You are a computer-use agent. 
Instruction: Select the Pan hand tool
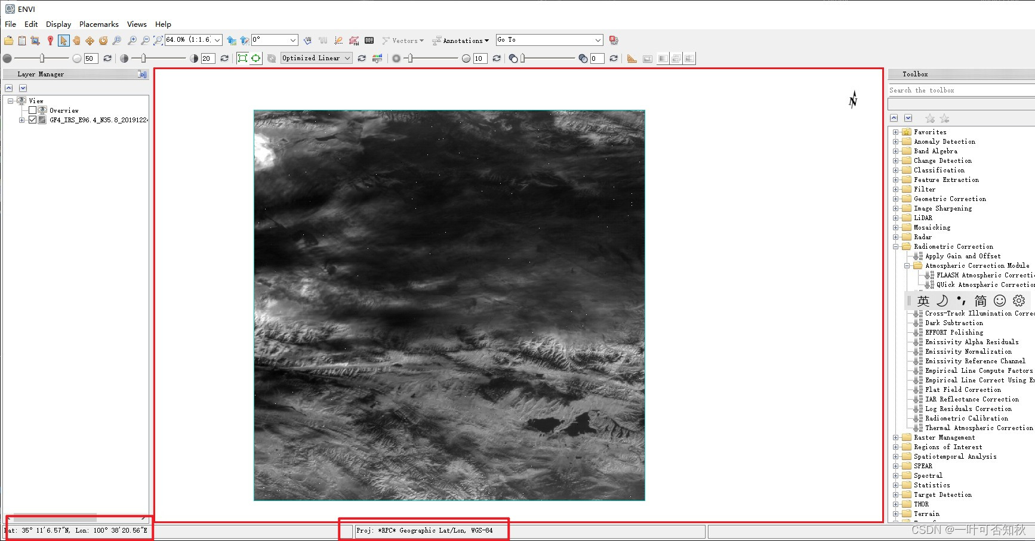(x=76, y=41)
